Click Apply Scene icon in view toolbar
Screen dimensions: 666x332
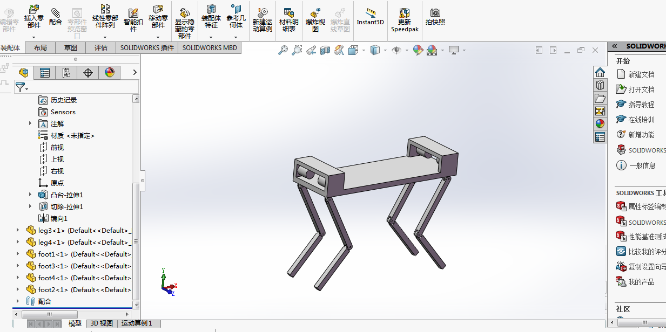point(432,50)
